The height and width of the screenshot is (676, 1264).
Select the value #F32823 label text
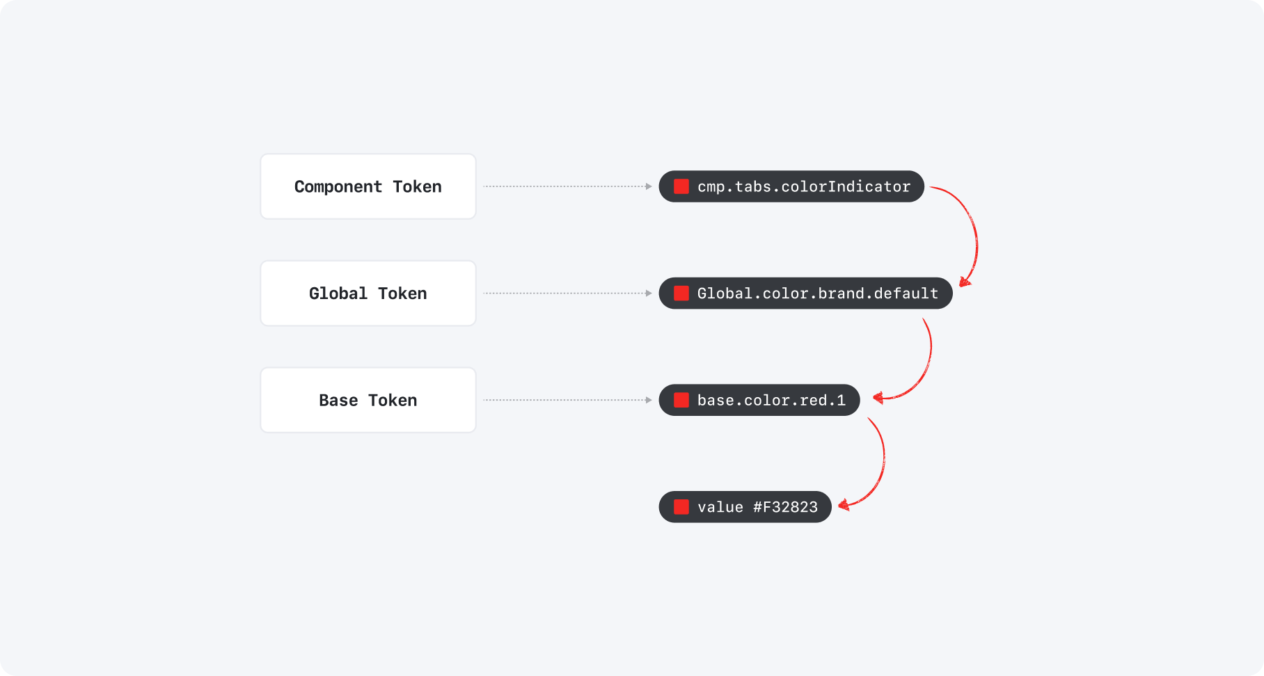(x=757, y=507)
